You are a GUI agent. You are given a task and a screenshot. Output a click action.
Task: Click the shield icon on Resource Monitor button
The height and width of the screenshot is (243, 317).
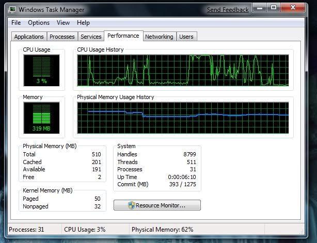pyautogui.click(x=132, y=205)
